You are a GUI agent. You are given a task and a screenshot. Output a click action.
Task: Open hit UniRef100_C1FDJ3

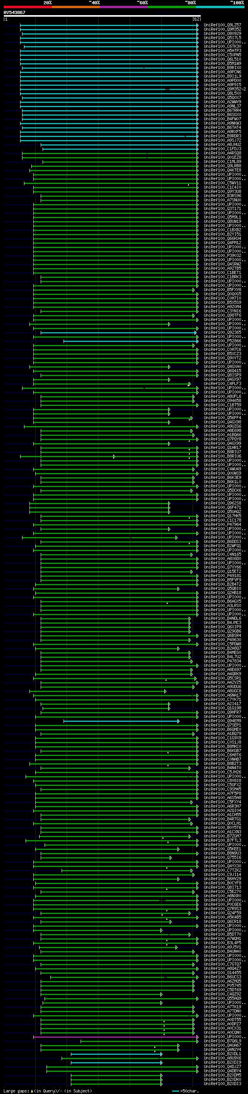tap(222, 149)
